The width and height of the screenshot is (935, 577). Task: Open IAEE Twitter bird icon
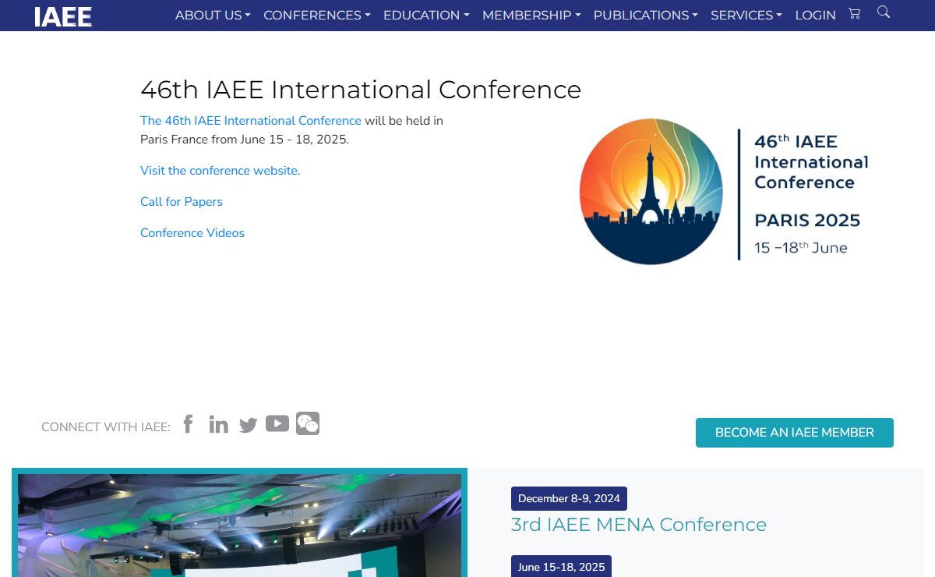248,425
